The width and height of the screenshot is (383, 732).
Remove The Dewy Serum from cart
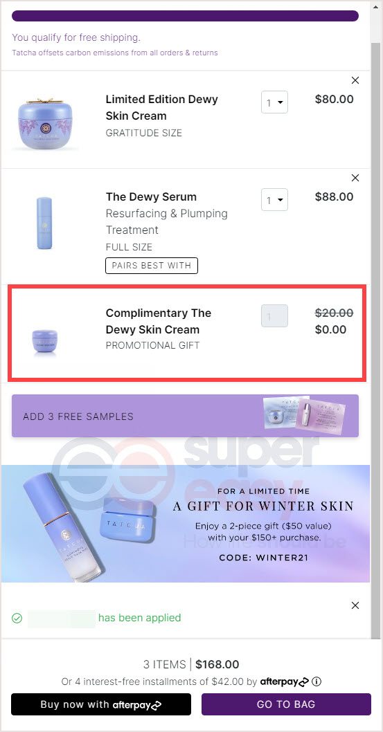(x=355, y=178)
